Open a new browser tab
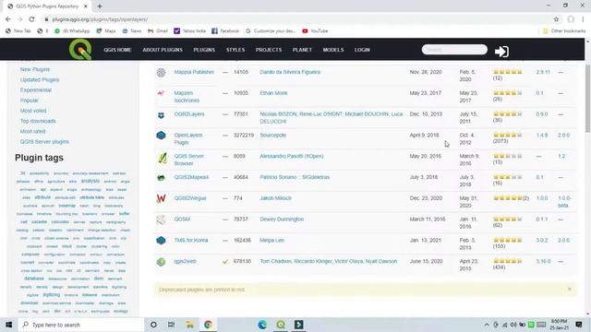 (x=100, y=6)
